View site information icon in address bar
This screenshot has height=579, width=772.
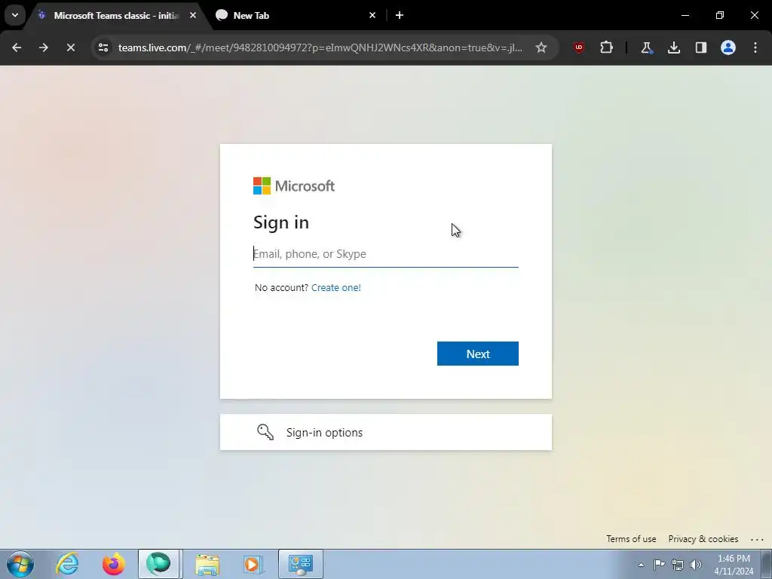[103, 47]
